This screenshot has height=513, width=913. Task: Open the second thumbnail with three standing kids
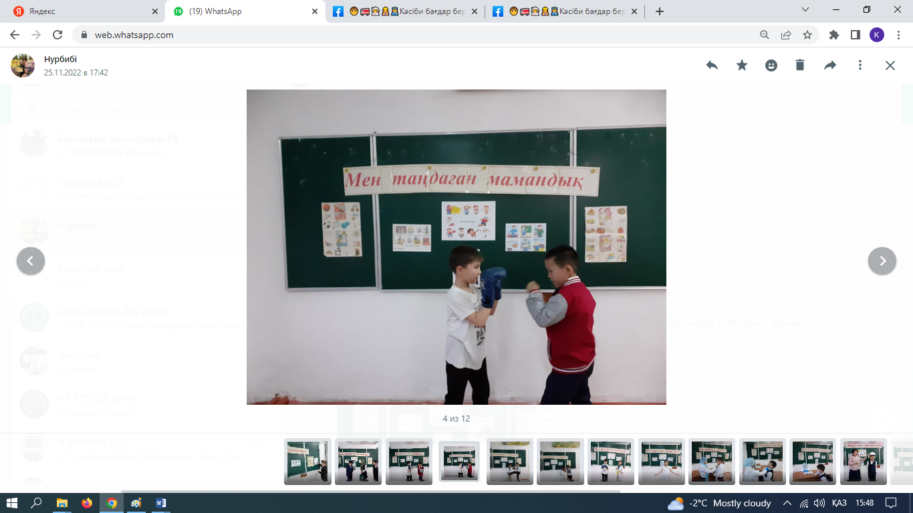click(x=358, y=462)
